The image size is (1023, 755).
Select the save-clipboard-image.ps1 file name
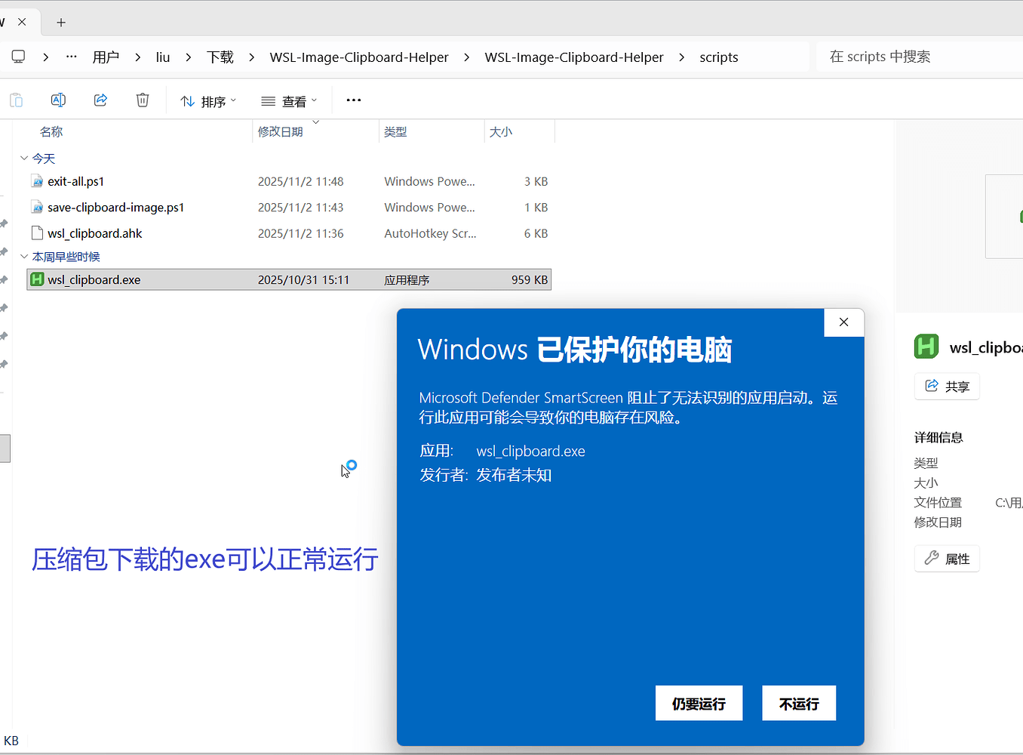click(116, 207)
